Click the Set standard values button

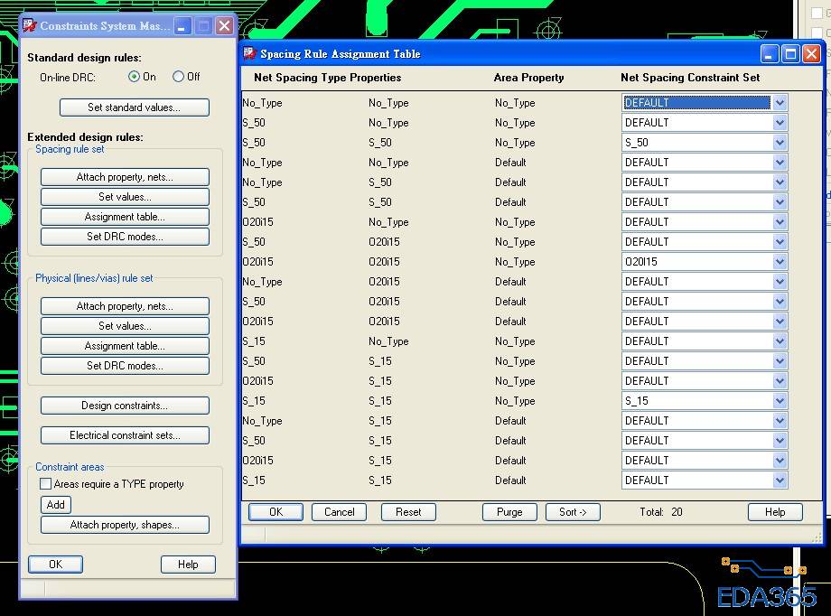pyautogui.click(x=134, y=107)
